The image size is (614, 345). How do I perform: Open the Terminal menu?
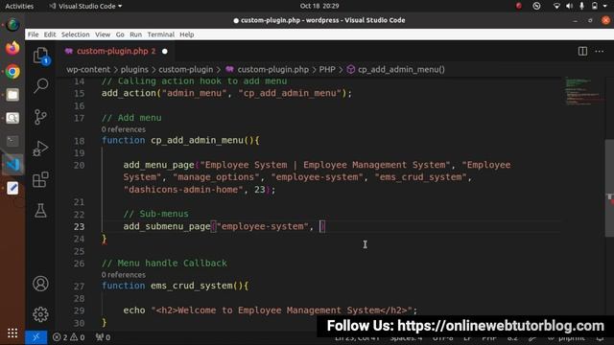(x=160, y=34)
